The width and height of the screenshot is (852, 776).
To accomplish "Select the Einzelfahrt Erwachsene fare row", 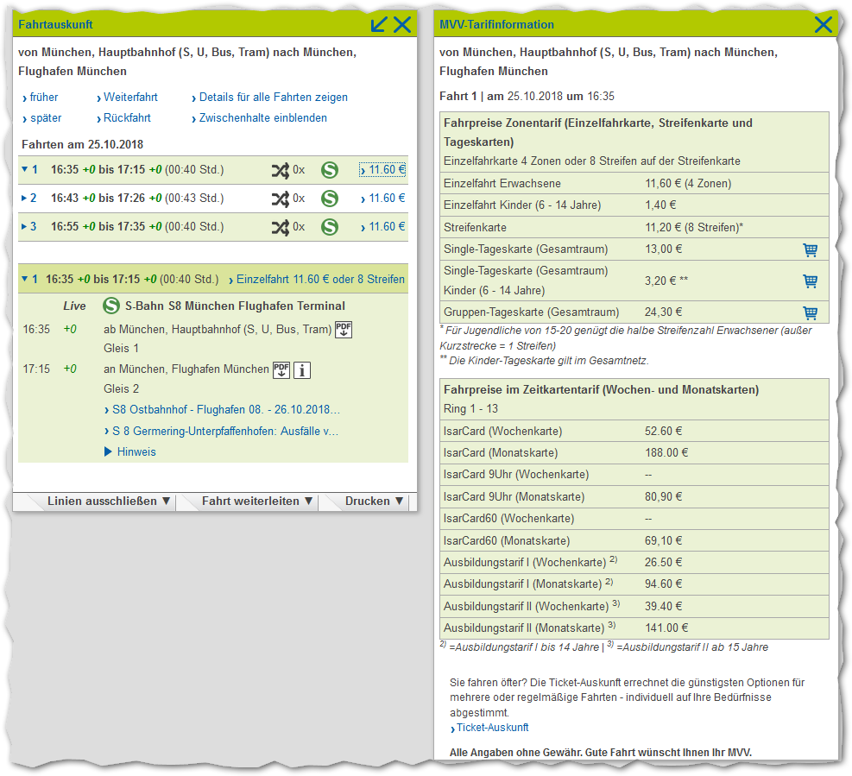I will coord(634,184).
